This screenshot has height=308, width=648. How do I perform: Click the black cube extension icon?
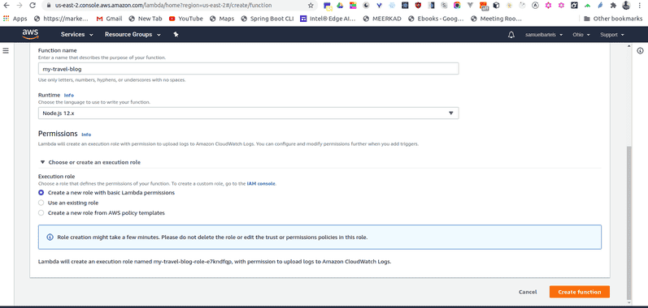pyautogui.click(x=496, y=6)
